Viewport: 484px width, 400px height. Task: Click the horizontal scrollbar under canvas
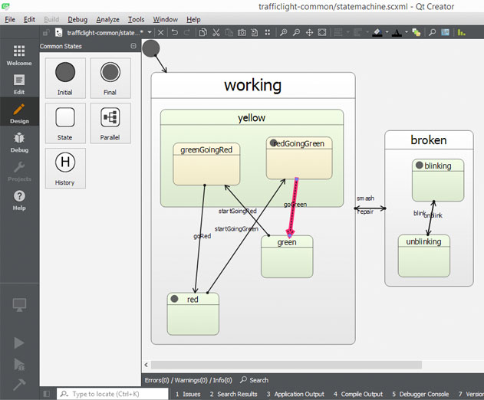pyautogui.click(x=286, y=365)
